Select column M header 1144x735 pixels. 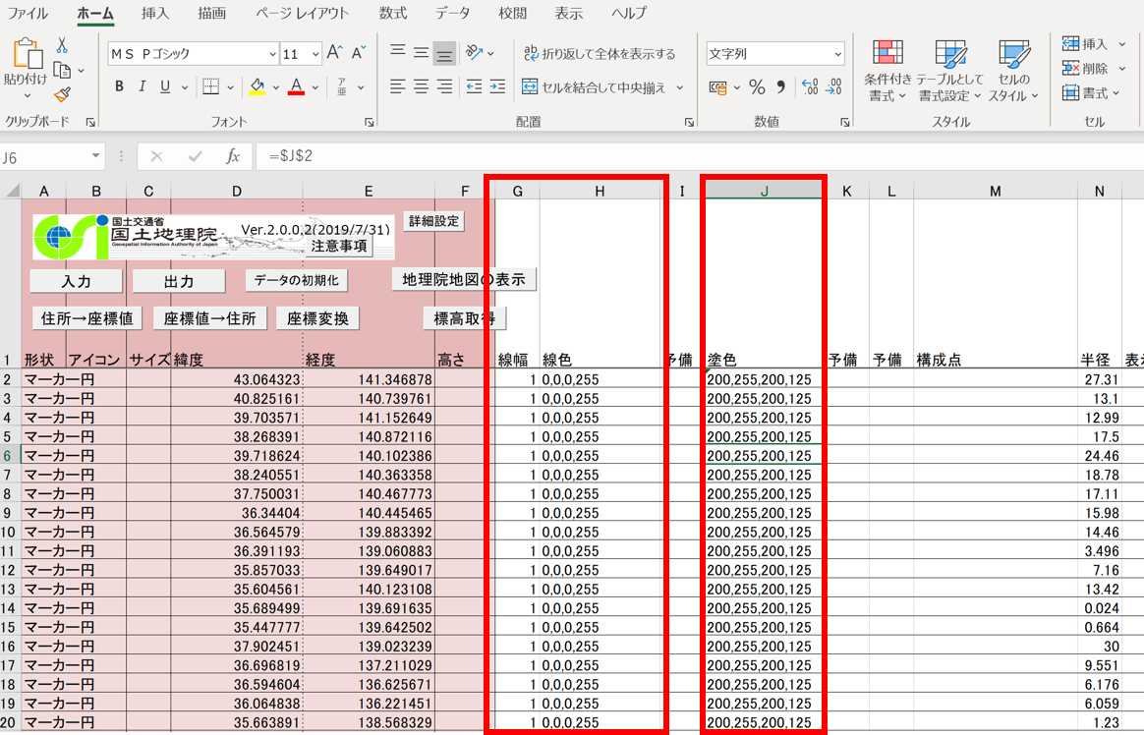996,191
